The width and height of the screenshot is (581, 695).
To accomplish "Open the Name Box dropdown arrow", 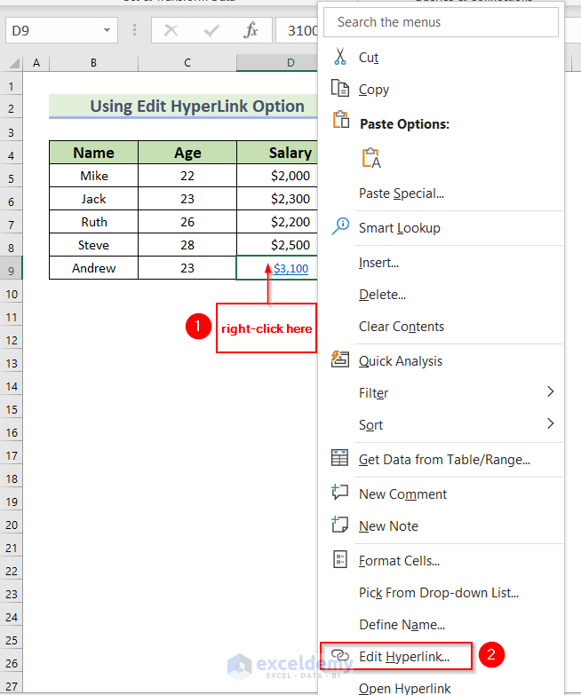I will tap(107, 30).
